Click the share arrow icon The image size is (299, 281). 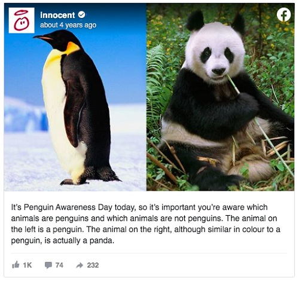80,265
